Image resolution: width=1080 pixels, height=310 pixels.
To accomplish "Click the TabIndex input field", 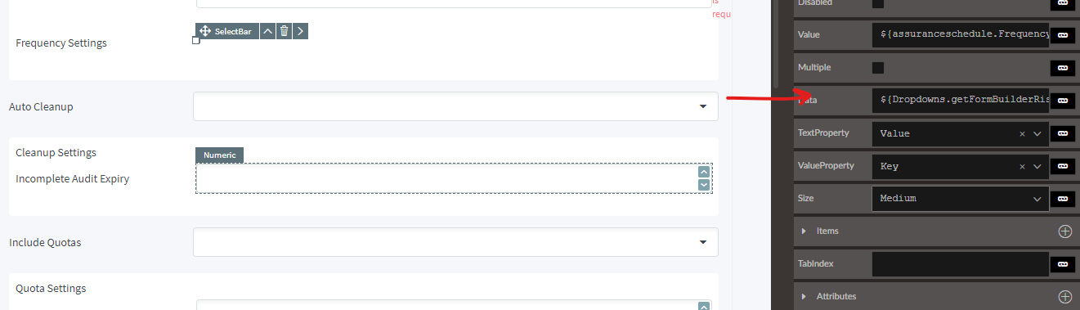I will tap(961, 264).
